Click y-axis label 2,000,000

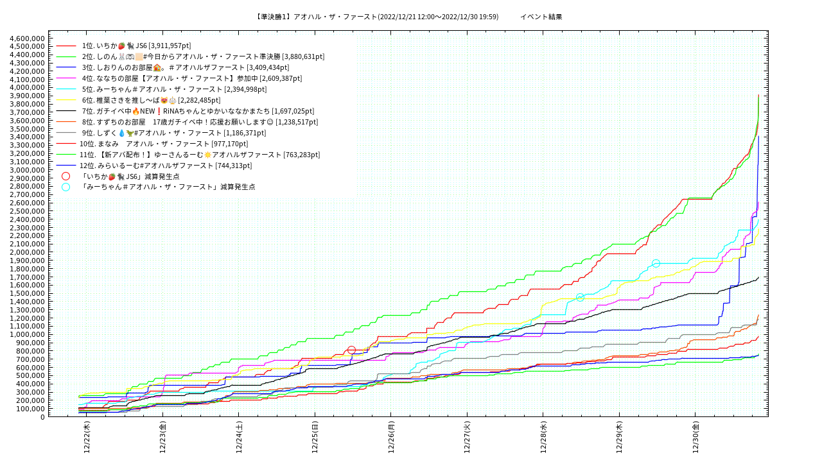coord(28,252)
